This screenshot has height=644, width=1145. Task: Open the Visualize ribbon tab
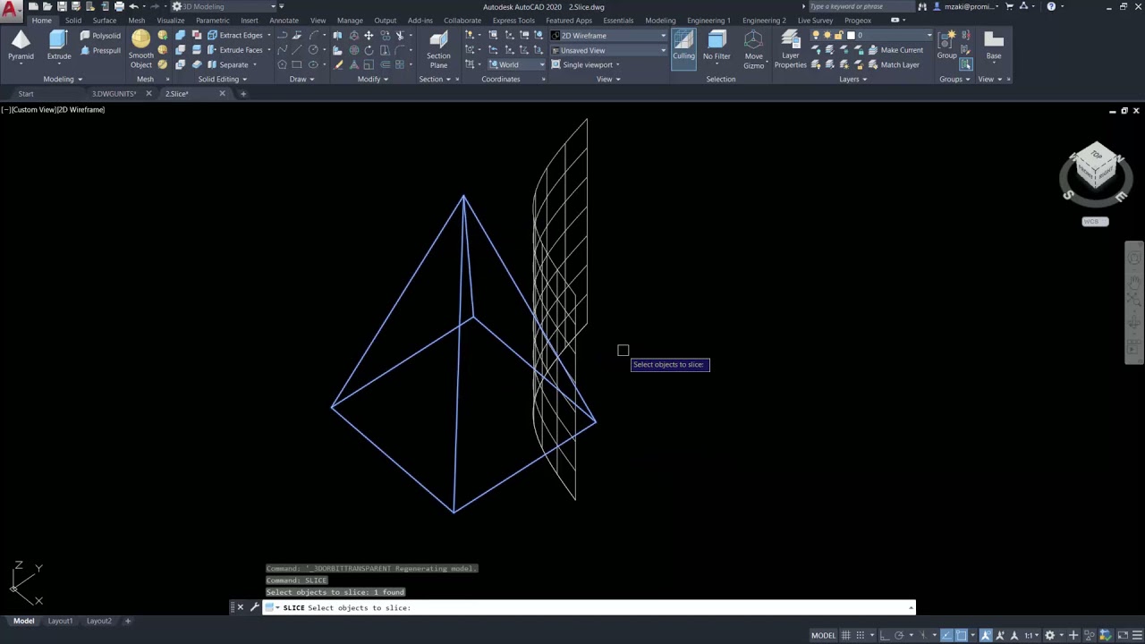point(170,21)
